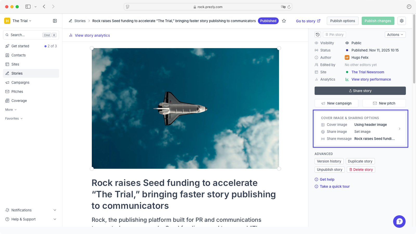
Task: Open the Actions dropdown
Action: [395, 35]
